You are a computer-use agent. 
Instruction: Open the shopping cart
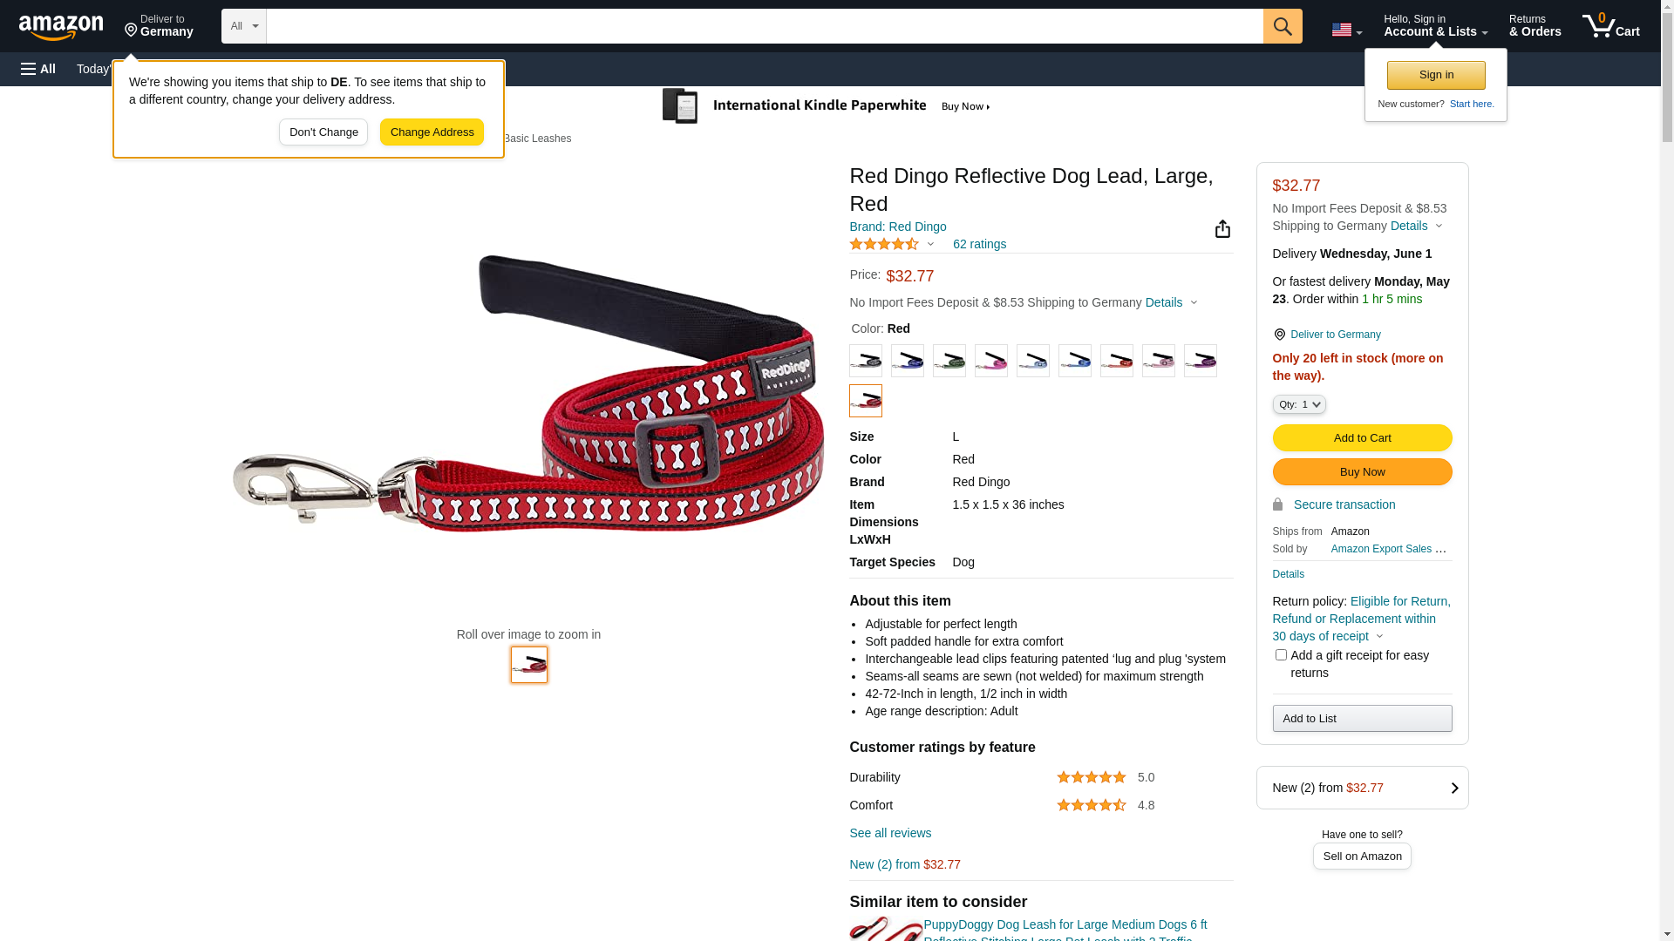1610,26
